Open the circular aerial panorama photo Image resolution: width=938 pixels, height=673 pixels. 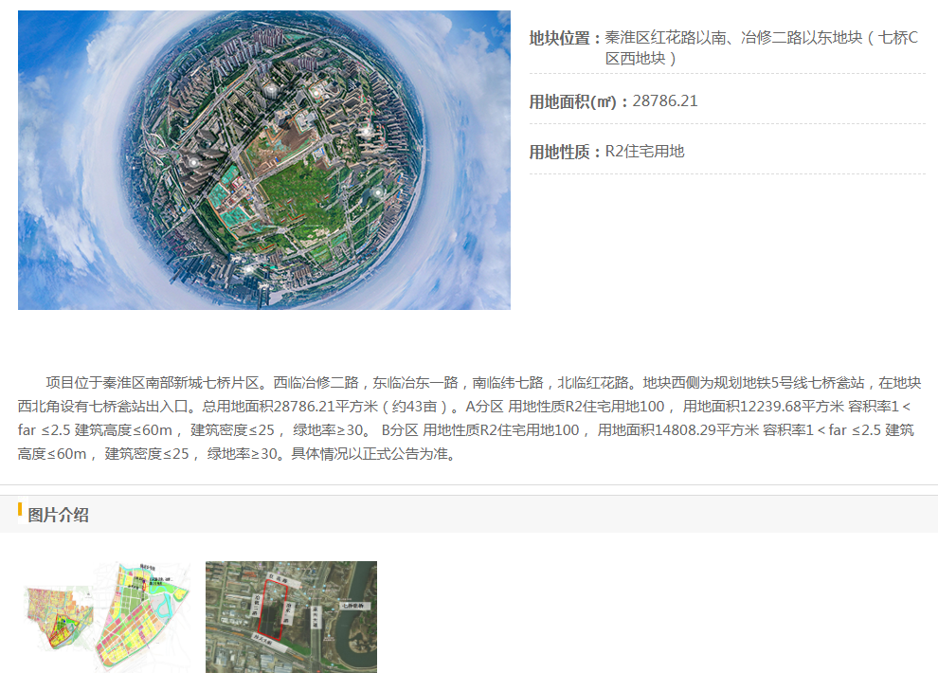click(x=263, y=160)
